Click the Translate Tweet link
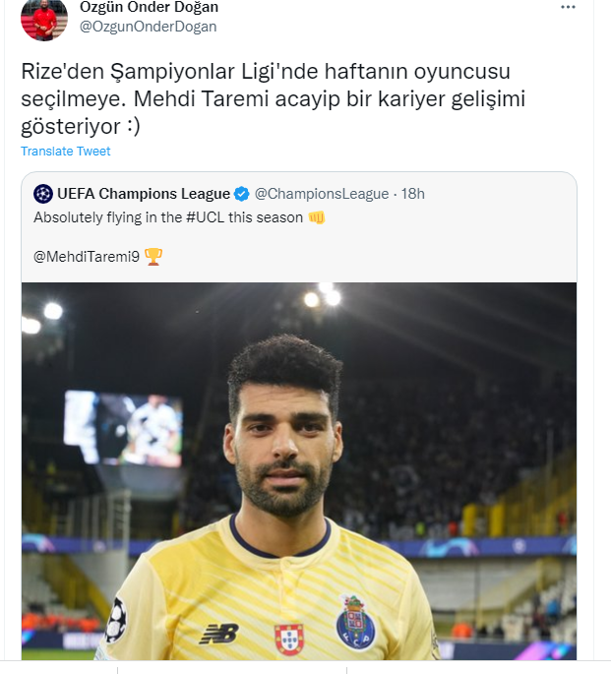Viewport: 611px width, 674px height. pyautogui.click(x=66, y=152)
